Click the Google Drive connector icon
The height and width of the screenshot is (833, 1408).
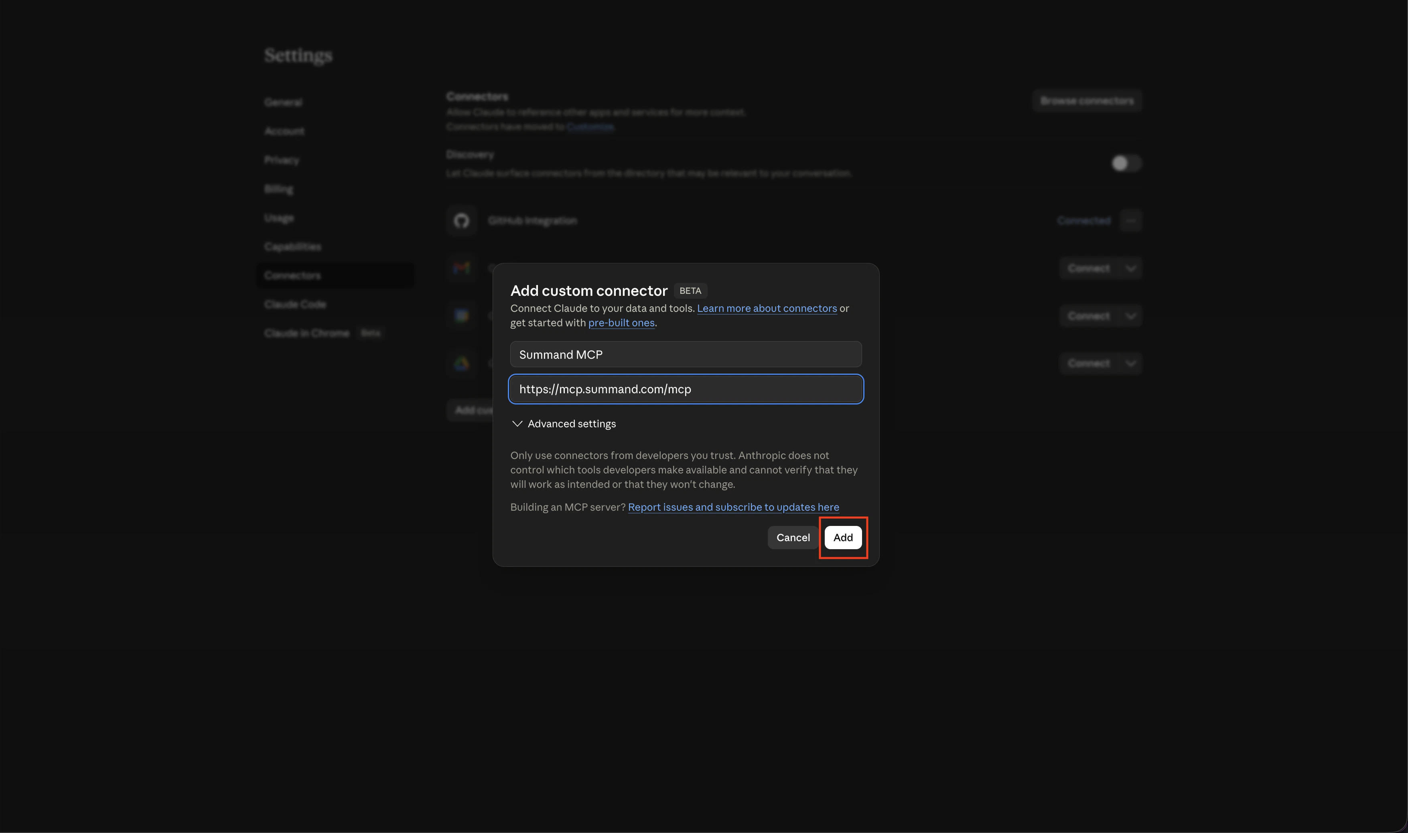[462, 363]
